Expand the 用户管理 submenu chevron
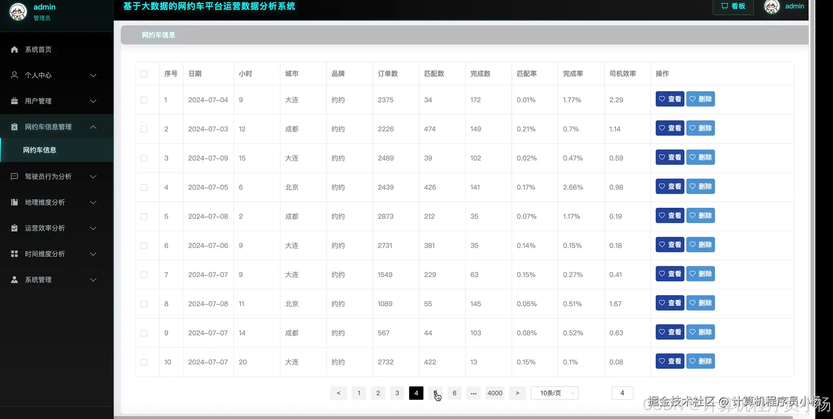Screen dimensions: 833x419 click(x=93, y=101)
